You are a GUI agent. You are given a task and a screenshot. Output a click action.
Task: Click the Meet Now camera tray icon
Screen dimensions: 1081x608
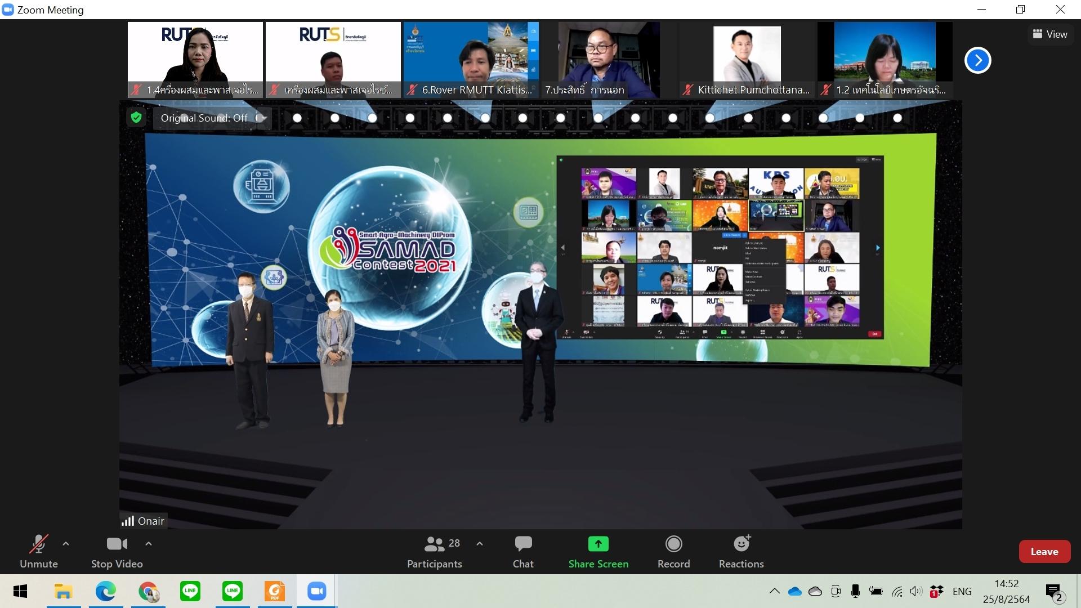click(836, 591)
